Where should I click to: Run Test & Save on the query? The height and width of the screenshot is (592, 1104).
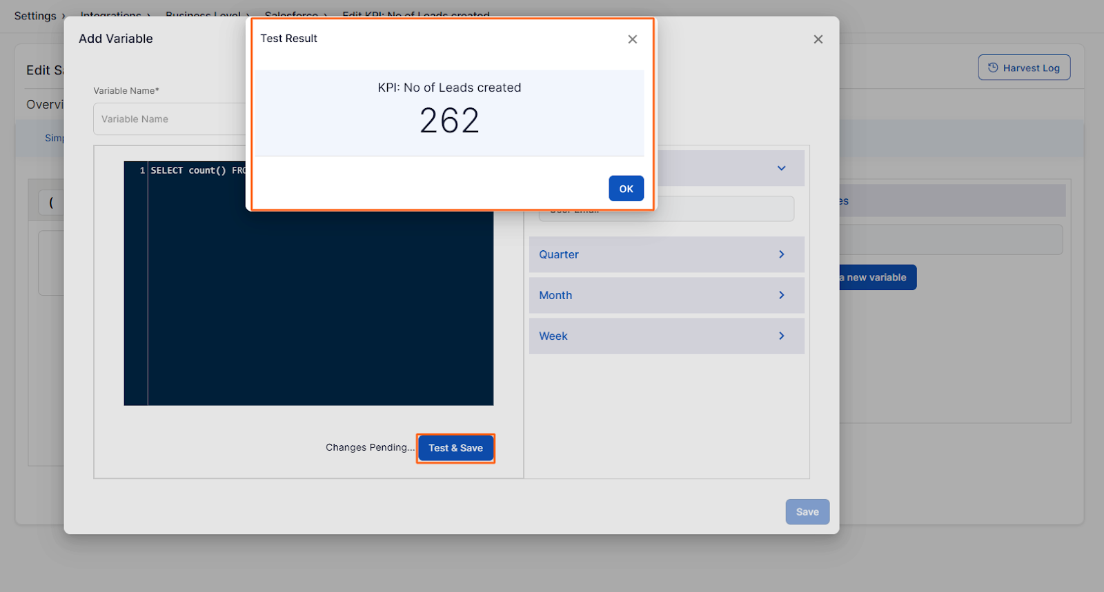[x=455, y=448]
